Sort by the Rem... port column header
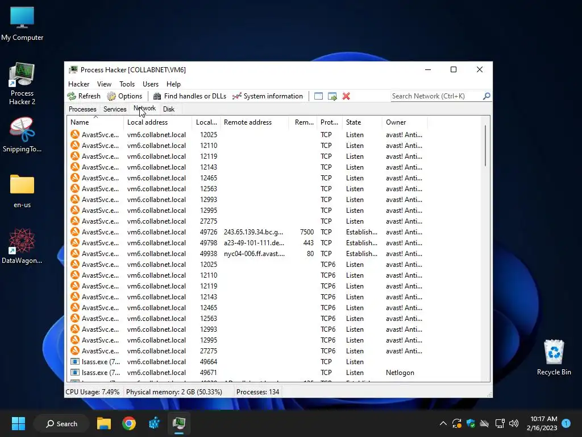Image resolution: width=582 pixels, height=437 pixels. coord(303,122)
